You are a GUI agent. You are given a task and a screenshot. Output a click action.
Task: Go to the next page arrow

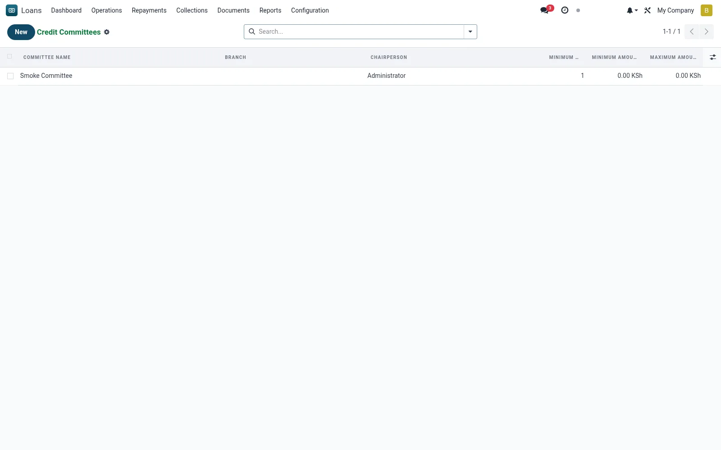[707, 31]
